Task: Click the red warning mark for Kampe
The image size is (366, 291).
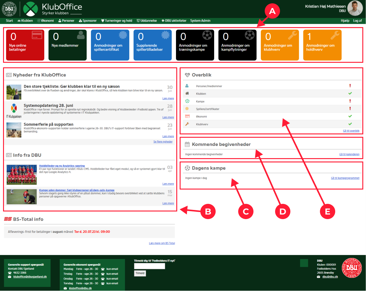Action: (350, 101)
